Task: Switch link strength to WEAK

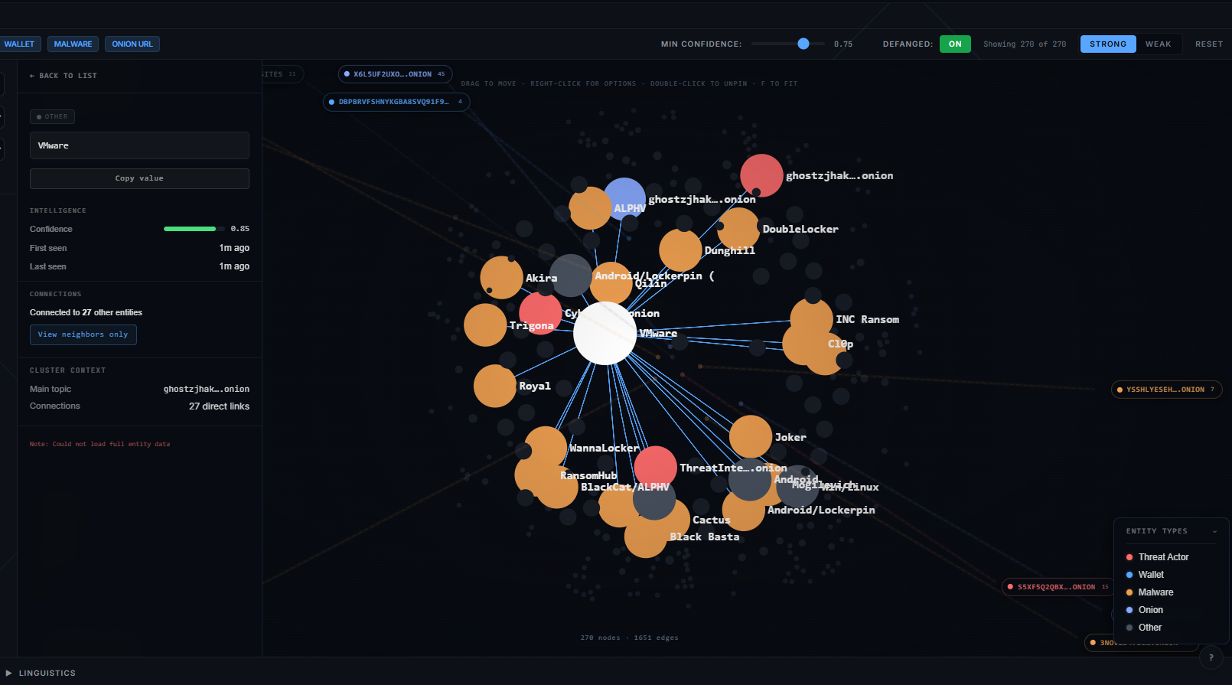Action: point(1159,44)
